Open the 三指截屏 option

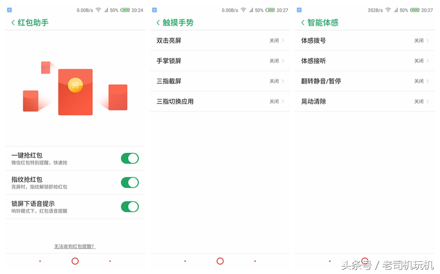tap(220, 81)
